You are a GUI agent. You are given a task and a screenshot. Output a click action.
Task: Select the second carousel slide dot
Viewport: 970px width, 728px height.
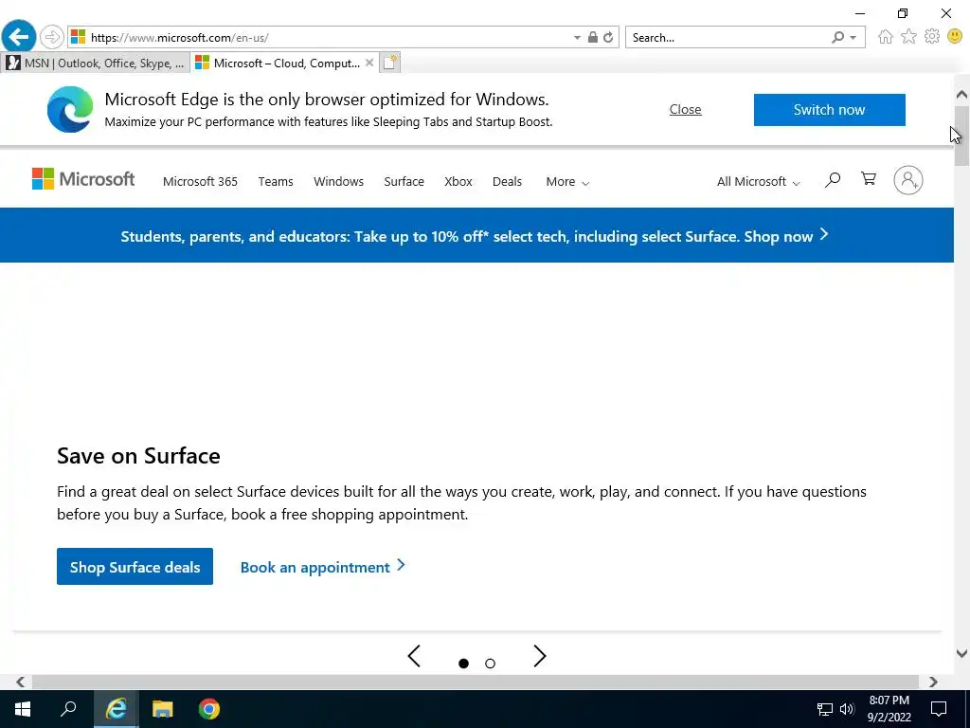tap(490, 664)
